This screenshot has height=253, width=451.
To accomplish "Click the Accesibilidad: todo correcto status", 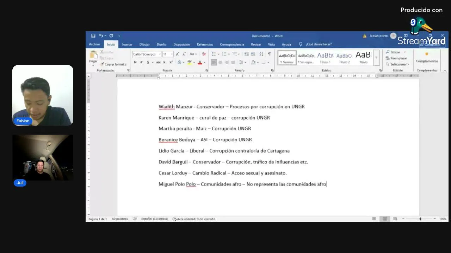I will click(194, 219).
